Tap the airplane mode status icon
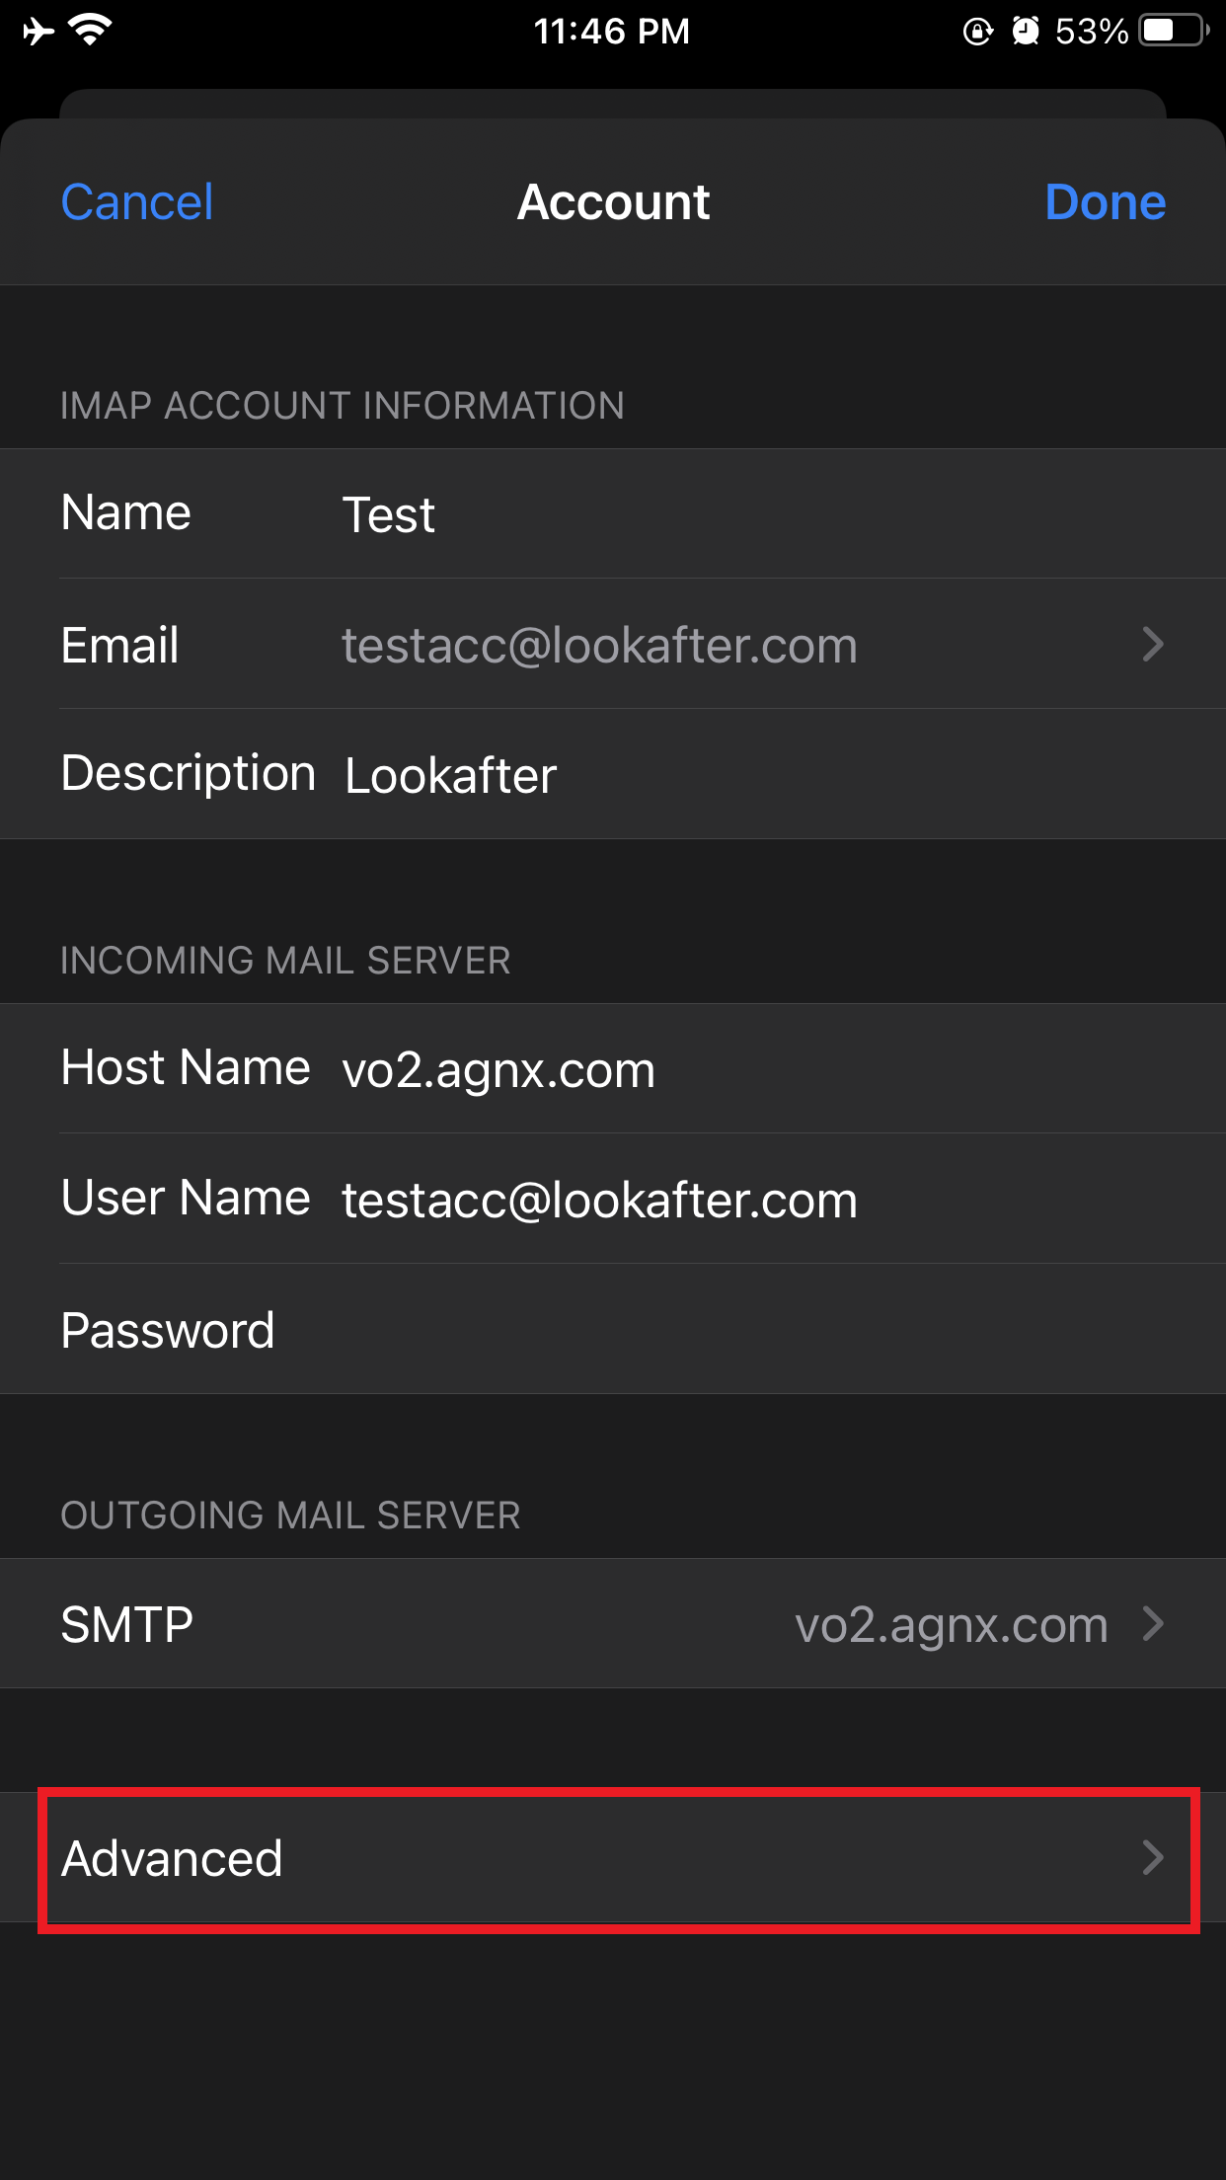1226x2180 pixels. [38, 32]
